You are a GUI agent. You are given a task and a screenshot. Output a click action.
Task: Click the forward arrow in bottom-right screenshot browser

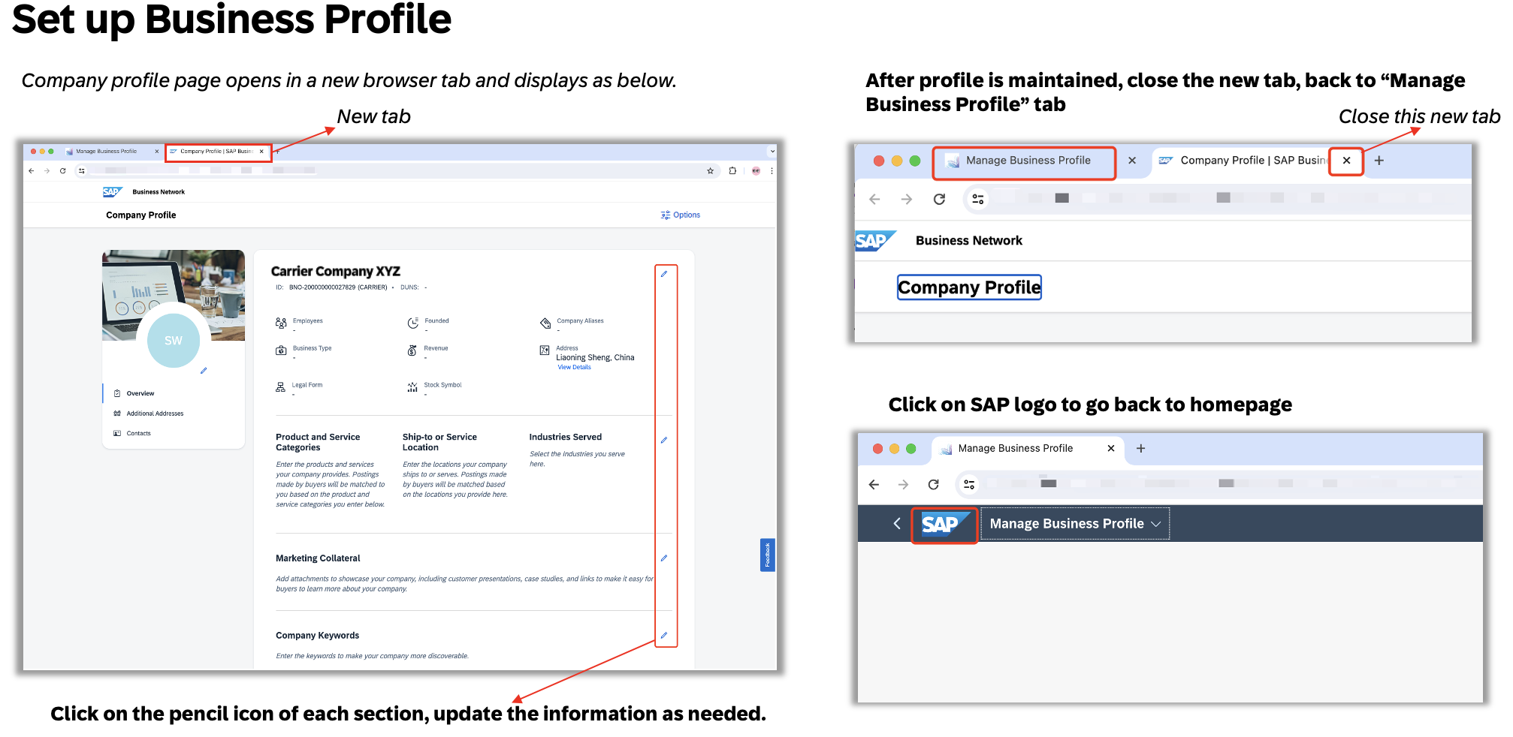pyautogui.click(x=903, y=485)
